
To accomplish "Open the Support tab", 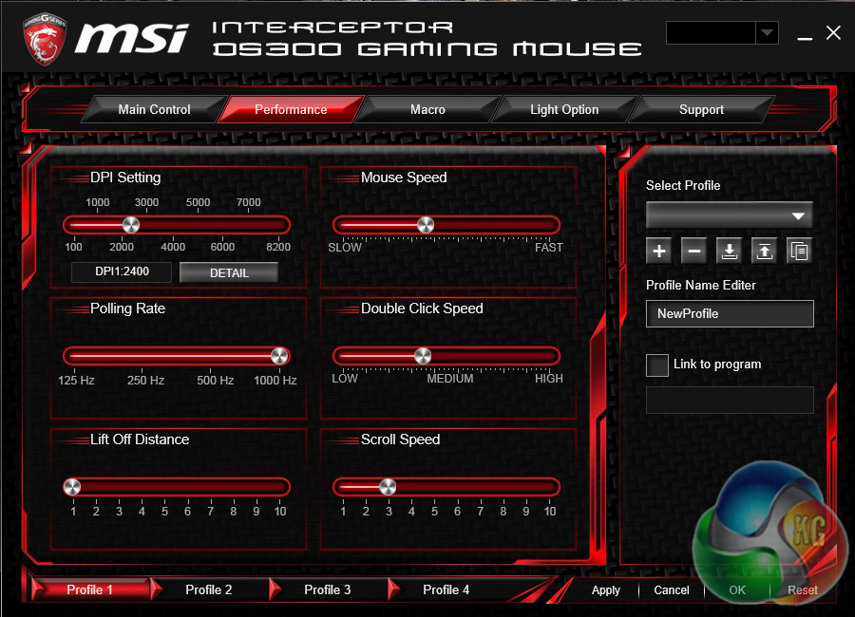I will click(x=701, y=109).
